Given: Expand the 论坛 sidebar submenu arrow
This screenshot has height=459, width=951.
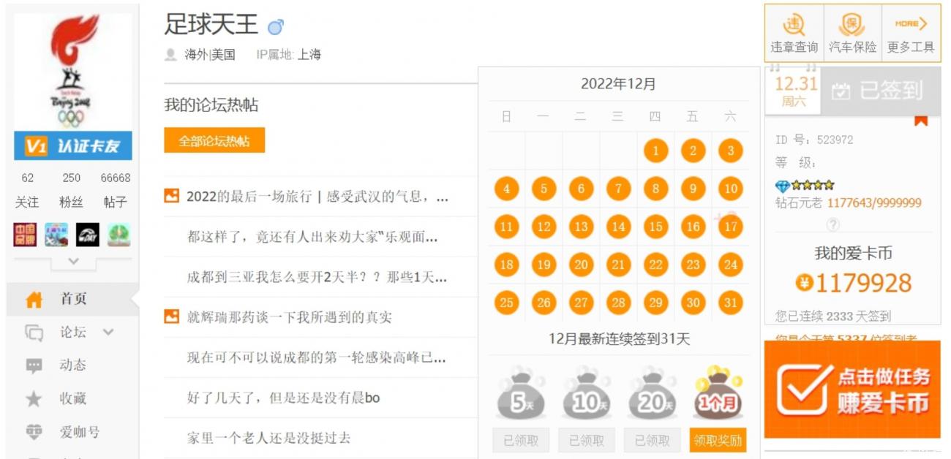Looking at the screenshot, I should (x=108, y=333).
